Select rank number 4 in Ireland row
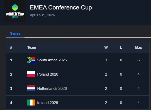The height and width of the screenshot is (110, 151). coord(11,103)
